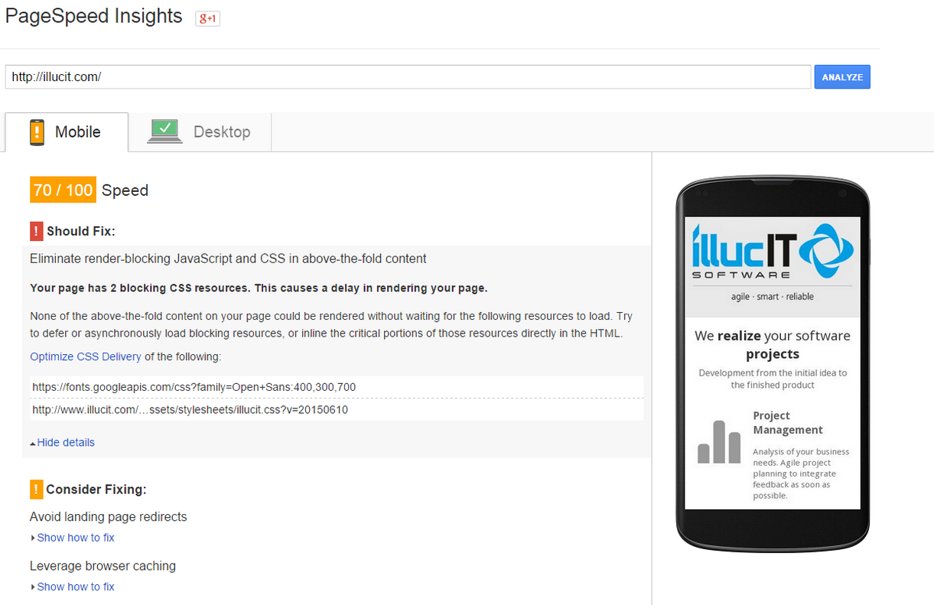Image resolution: width=934 pixels, height=605 pixels.
Task: Click the orange mobile phone tab icon
Action: tap(37, 132)
